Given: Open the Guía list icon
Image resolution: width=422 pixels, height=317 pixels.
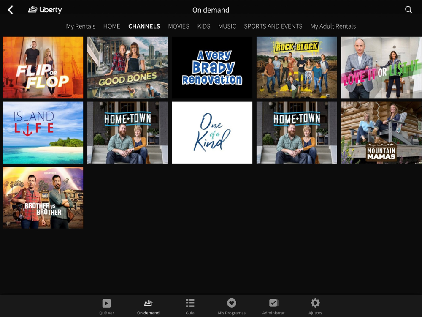Looking at the screenshot, I should point(190,303).
